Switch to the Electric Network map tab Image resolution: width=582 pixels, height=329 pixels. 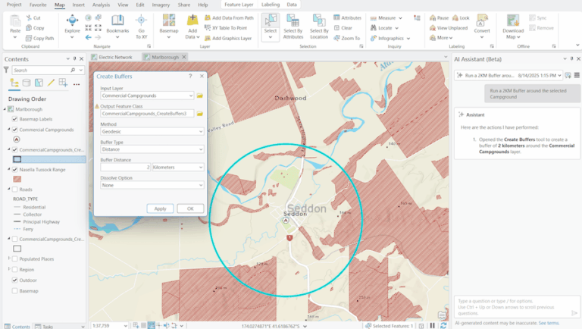coord(112,57)
